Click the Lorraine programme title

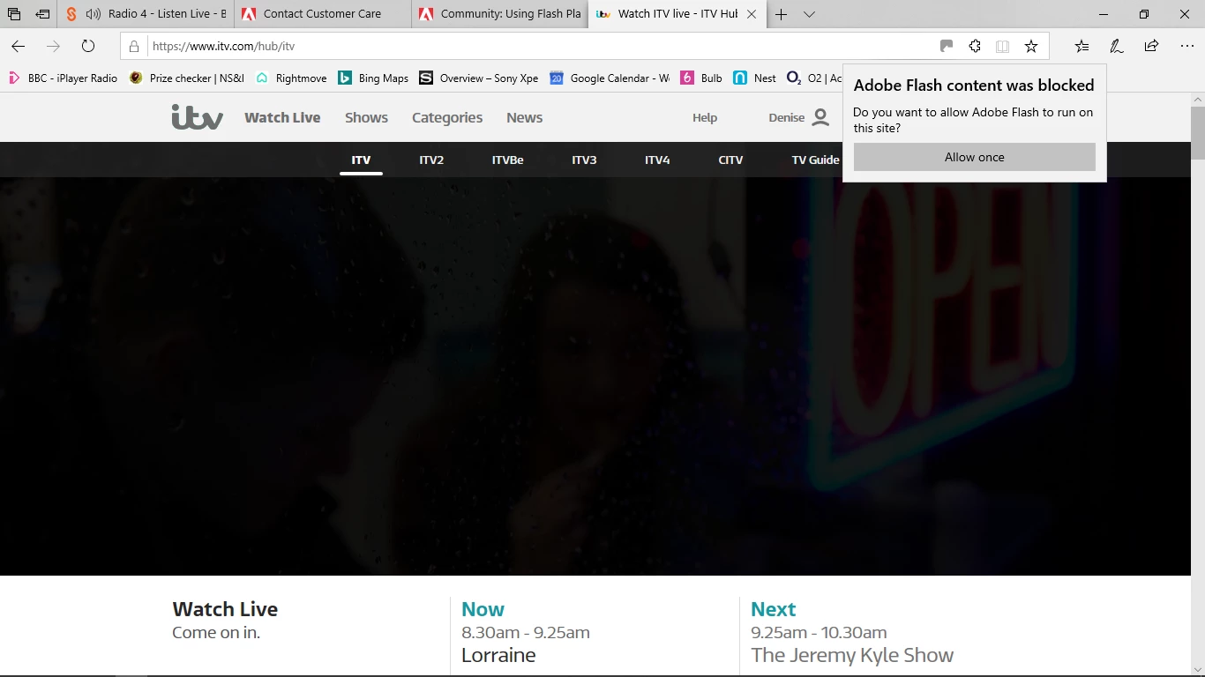498,655
